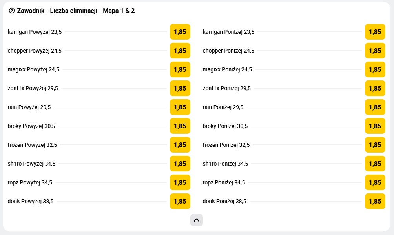This screenshot has height=235, width=394.
Task: Bet on magixx Powyżej 24,5
Action: [x=180, y=69]
